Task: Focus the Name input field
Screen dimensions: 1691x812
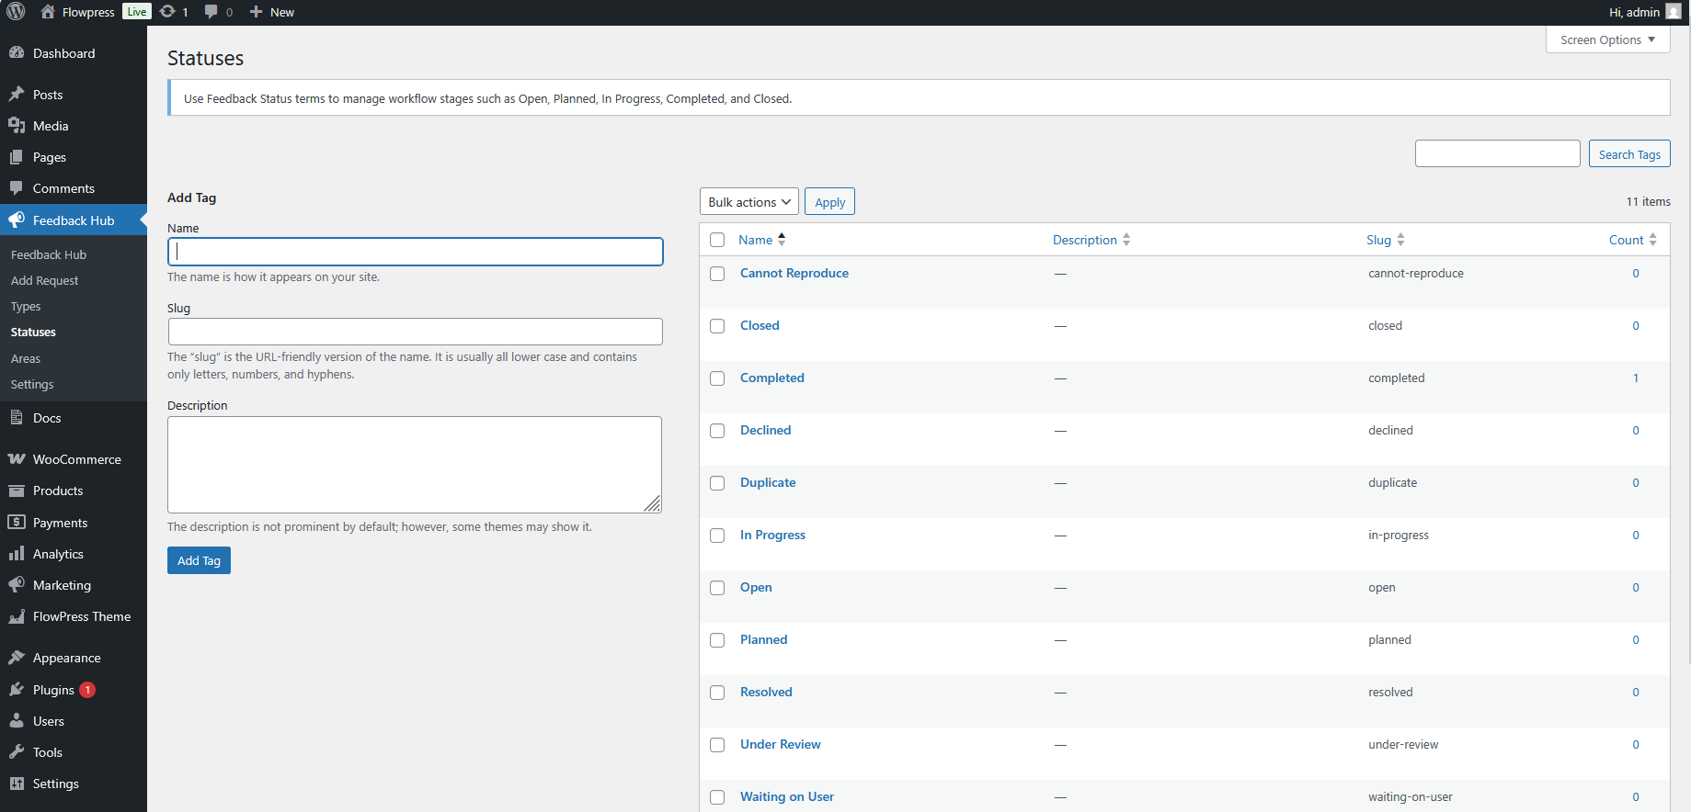Action: pos(416,252)
